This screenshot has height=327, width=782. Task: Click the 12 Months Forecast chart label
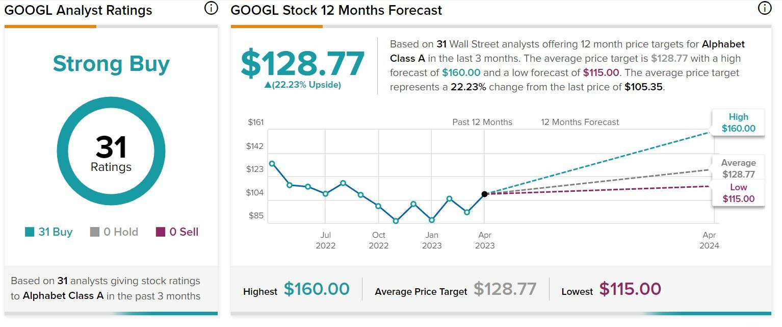(580, 122)
